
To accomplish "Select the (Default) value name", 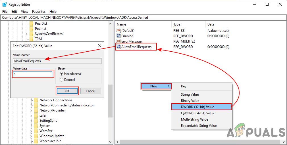I will pos(128,31).
